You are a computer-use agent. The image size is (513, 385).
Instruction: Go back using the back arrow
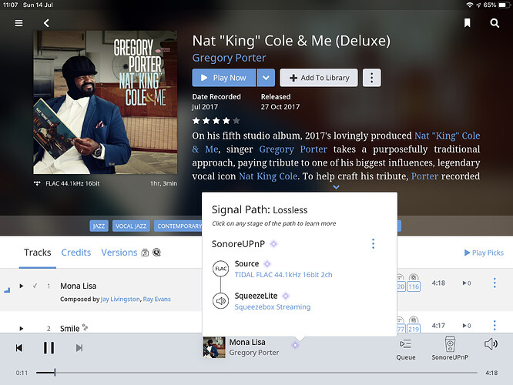(46, 24)
